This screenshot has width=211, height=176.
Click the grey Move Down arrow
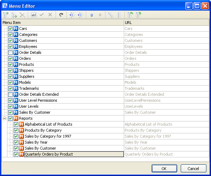click(x=100, y=15)
